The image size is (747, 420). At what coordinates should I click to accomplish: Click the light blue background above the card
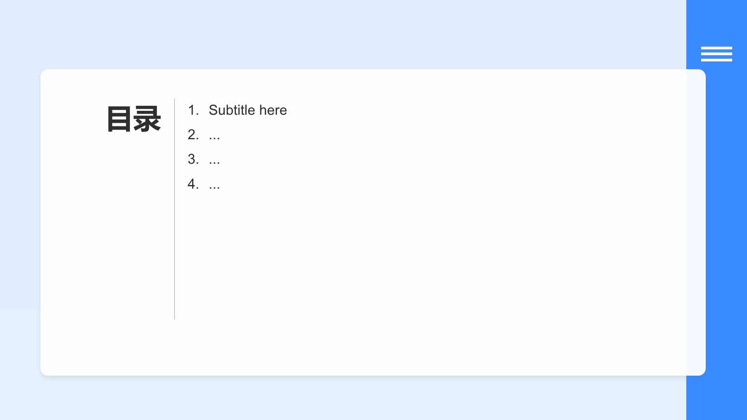[x=342, y=34]
